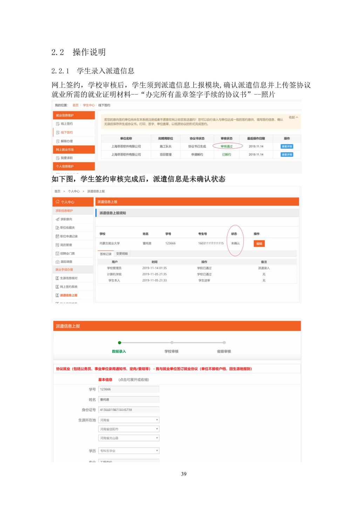Click the 学生中心 breadcrumb link

(x=88, y=105)
